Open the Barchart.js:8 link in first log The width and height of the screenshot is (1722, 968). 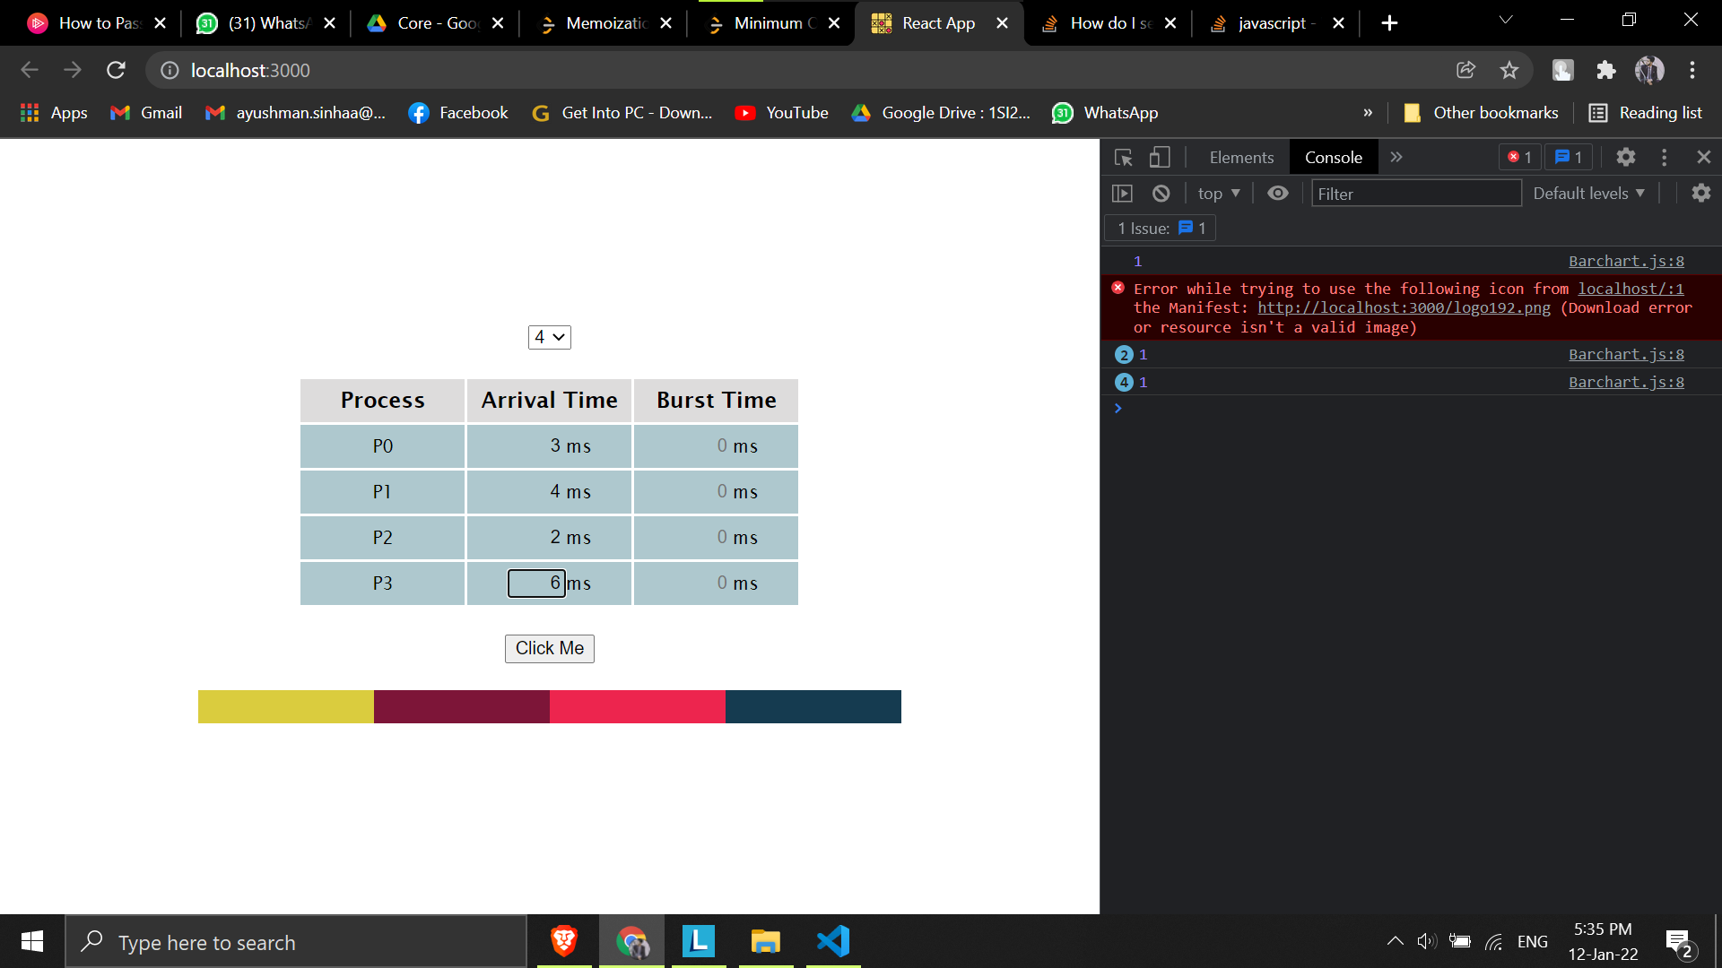[x=1626, y=262]
